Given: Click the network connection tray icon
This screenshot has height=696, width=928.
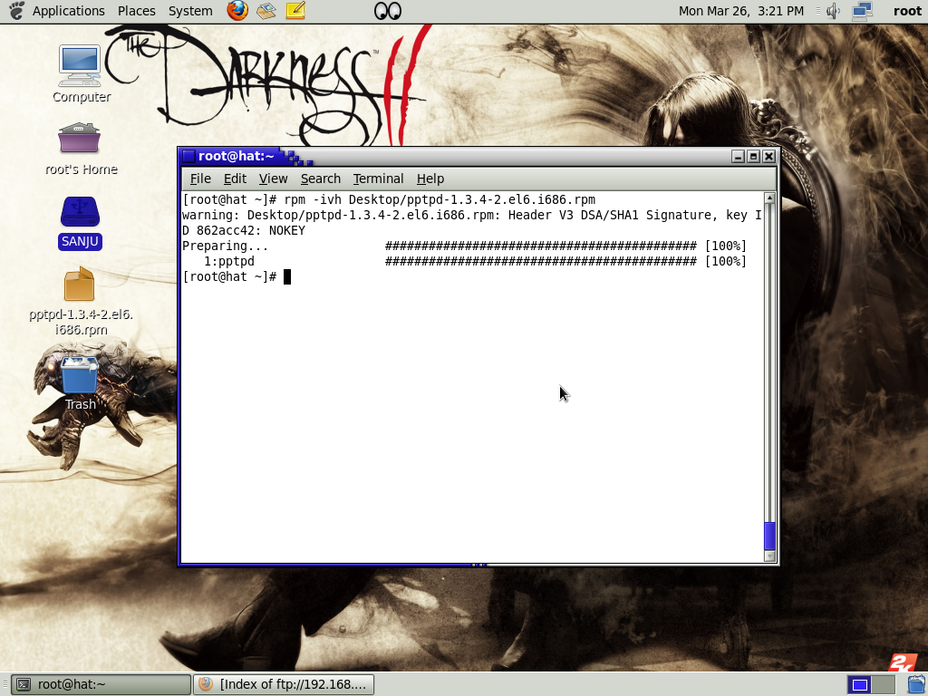Looking at the screenshot, I should coord(862,11).
